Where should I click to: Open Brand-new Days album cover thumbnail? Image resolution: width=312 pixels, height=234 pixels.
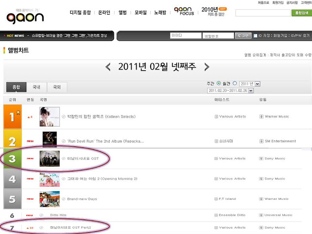tap(50, 199)
